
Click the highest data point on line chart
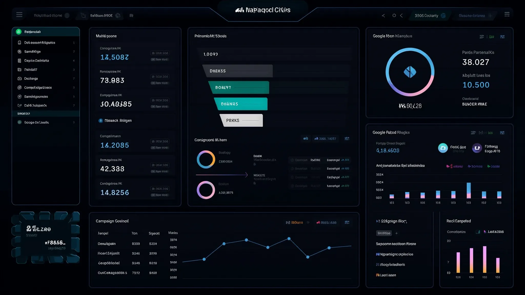289,239
